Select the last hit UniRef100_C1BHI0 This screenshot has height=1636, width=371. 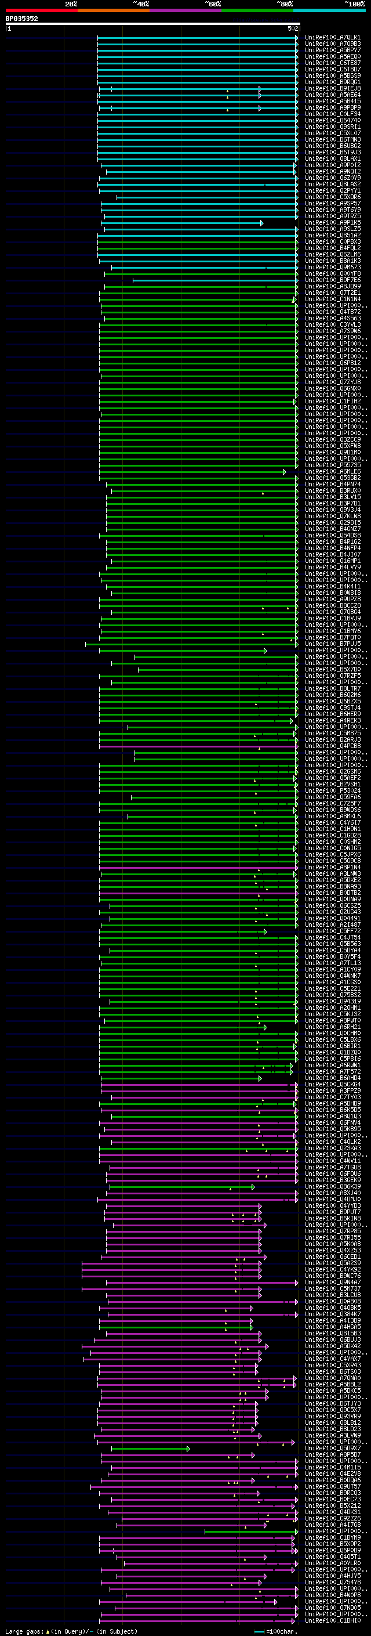(332, 1620)
